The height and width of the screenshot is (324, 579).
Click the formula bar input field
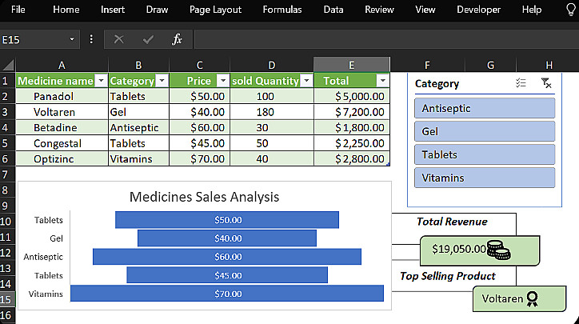coord(384,39)
